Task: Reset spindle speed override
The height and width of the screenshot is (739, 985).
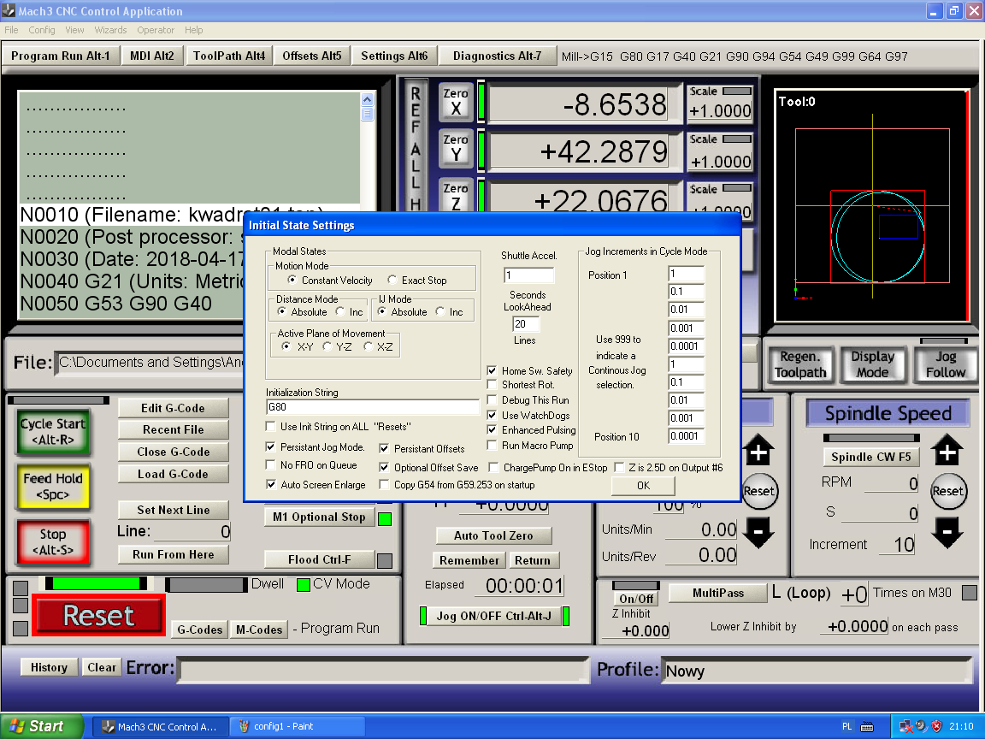Action: pyautogui.click(x=947, y=492)
